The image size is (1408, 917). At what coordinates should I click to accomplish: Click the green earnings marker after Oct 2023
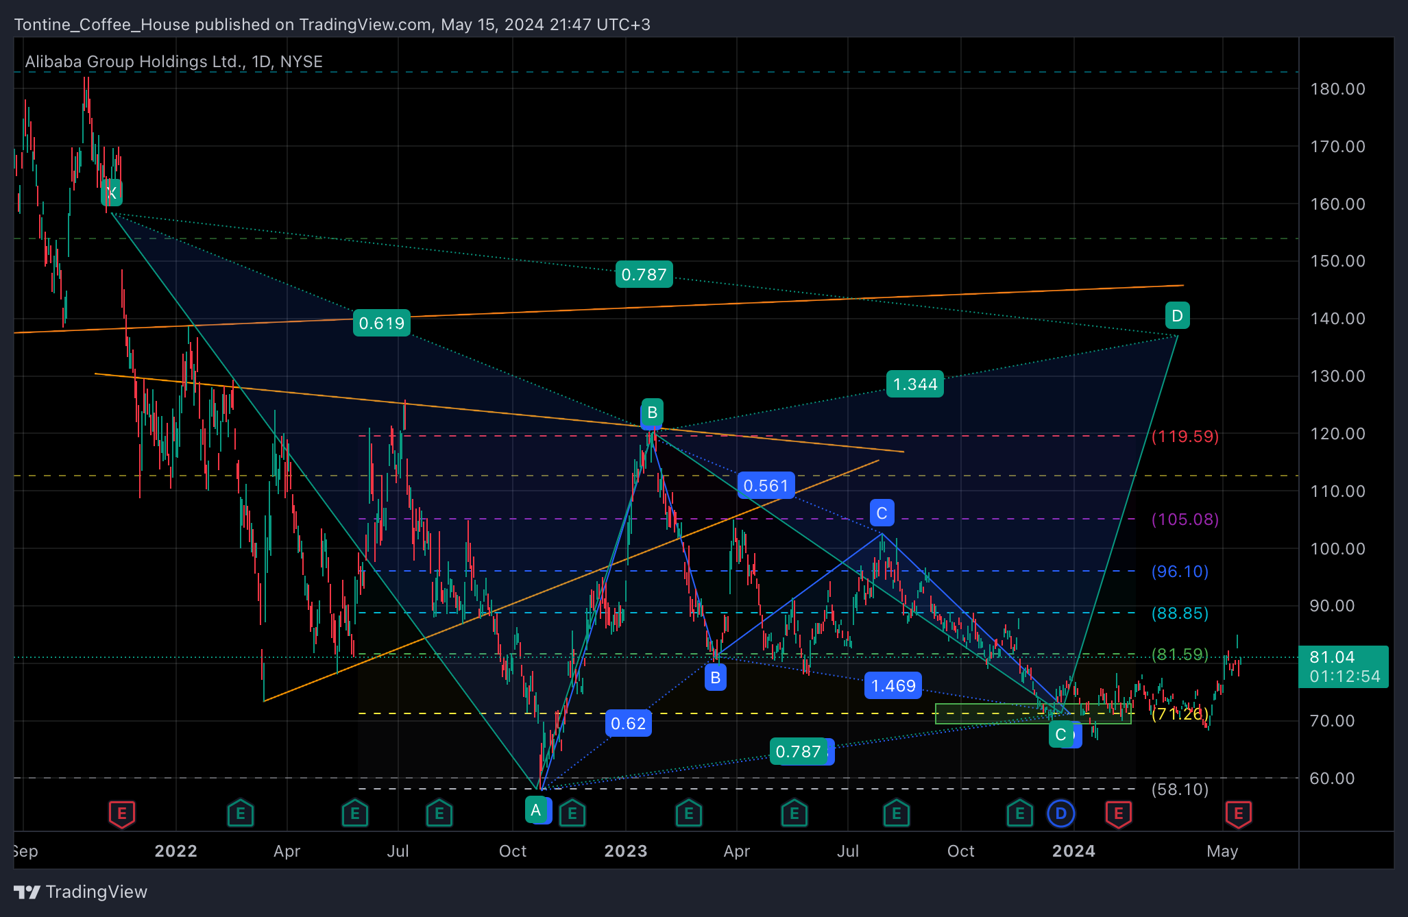point(1020,814)
